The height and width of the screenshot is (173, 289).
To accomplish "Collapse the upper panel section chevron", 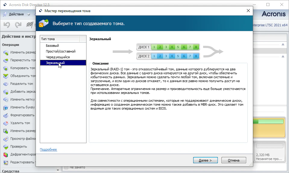I will pyautogui.click(x=282, y=44).
